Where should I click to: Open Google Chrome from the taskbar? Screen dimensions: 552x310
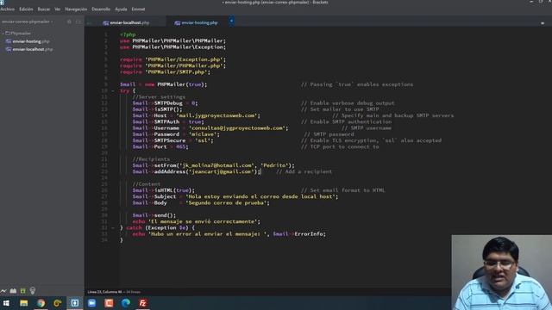(41, 303)
